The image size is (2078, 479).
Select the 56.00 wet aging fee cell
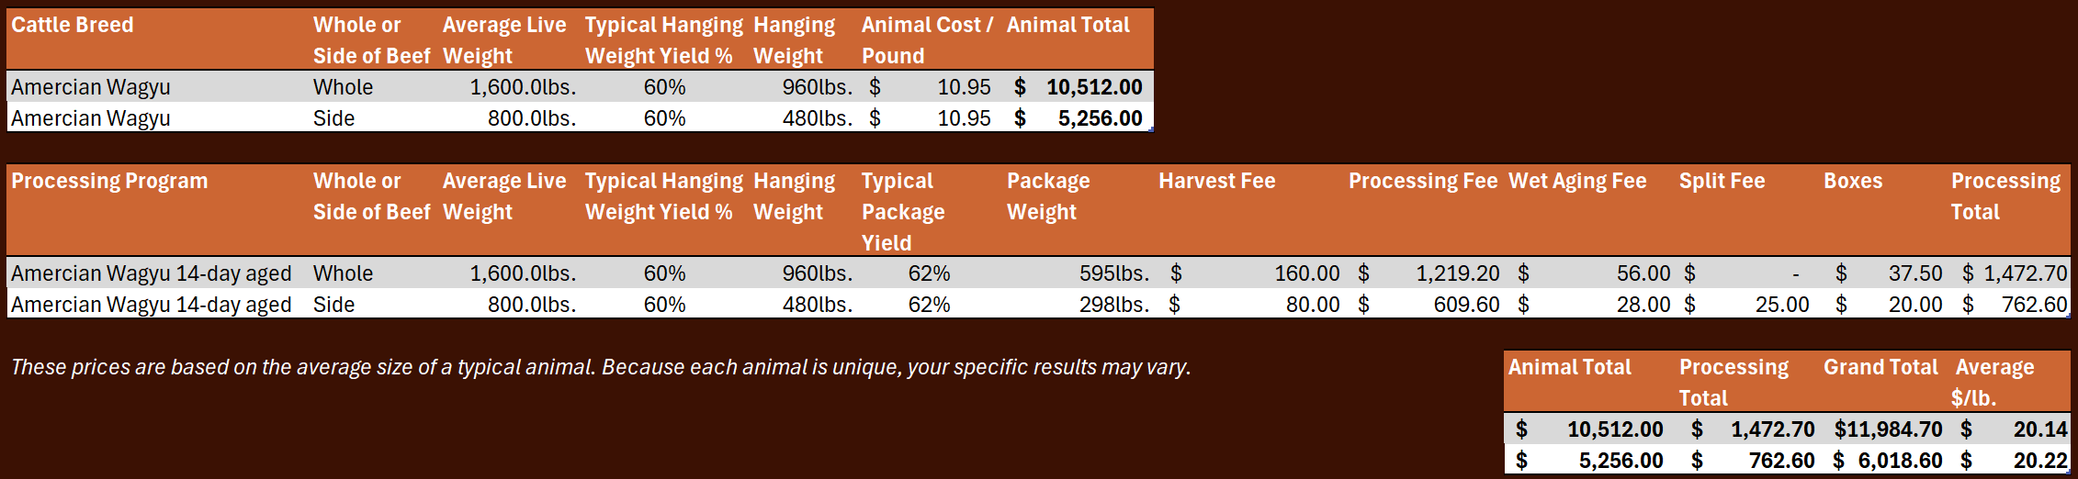click(x=1643, y=273)
